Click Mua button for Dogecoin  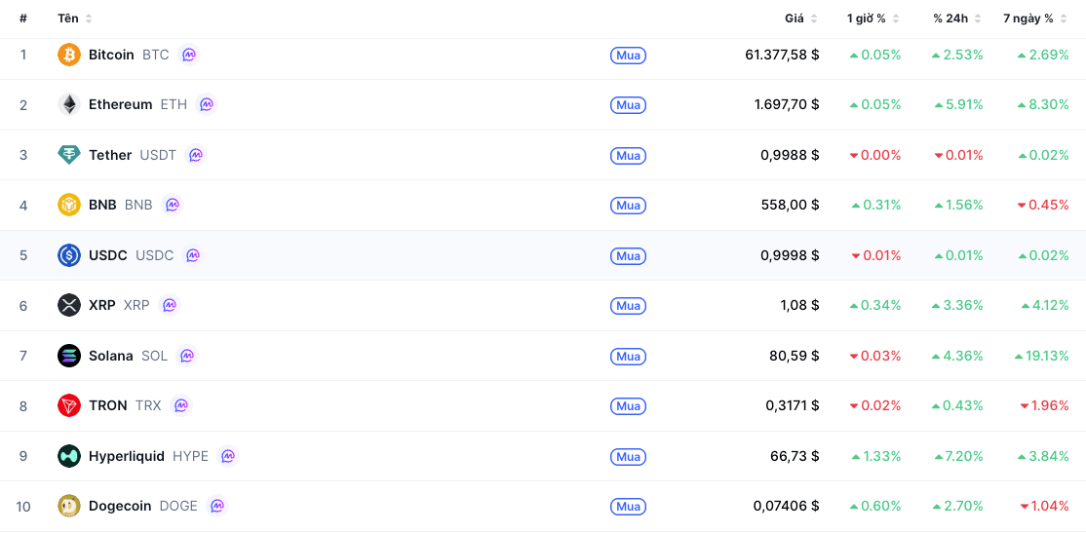(628, 507)
